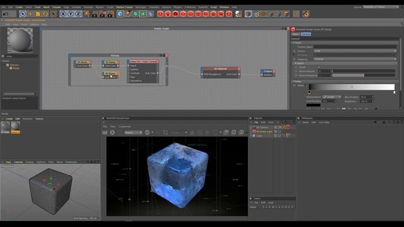
Task: Select the first material thumbnail
Action: pyautogui.click(x=5, y=126)
